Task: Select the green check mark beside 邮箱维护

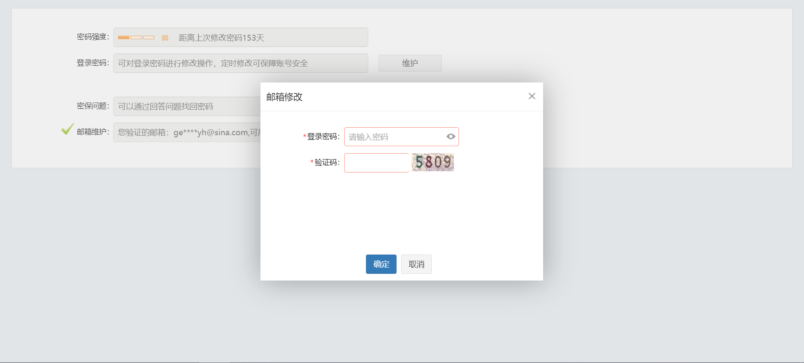Action: [67, 129]
